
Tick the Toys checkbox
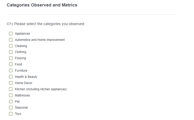tap(11, 114)
